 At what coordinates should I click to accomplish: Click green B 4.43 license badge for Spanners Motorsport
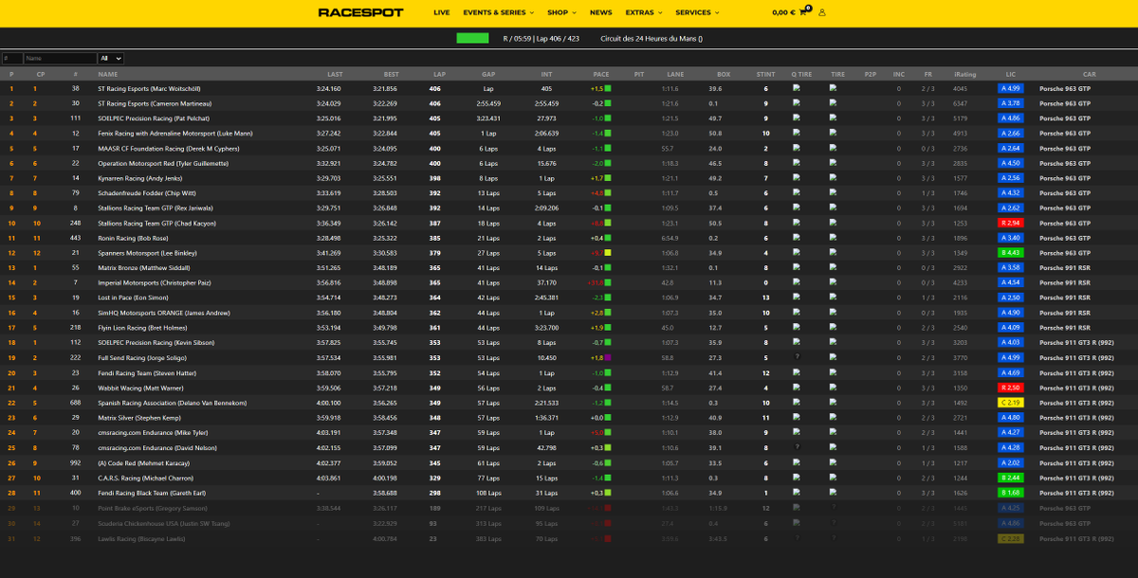tap(1010, 253)
